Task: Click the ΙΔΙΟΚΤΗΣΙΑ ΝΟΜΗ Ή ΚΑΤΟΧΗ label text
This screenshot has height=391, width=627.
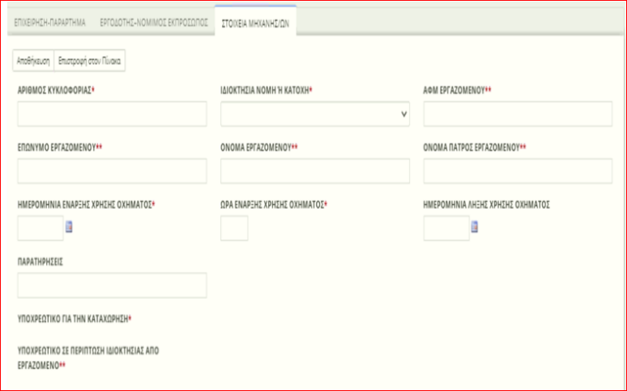Action: (266, 90)
